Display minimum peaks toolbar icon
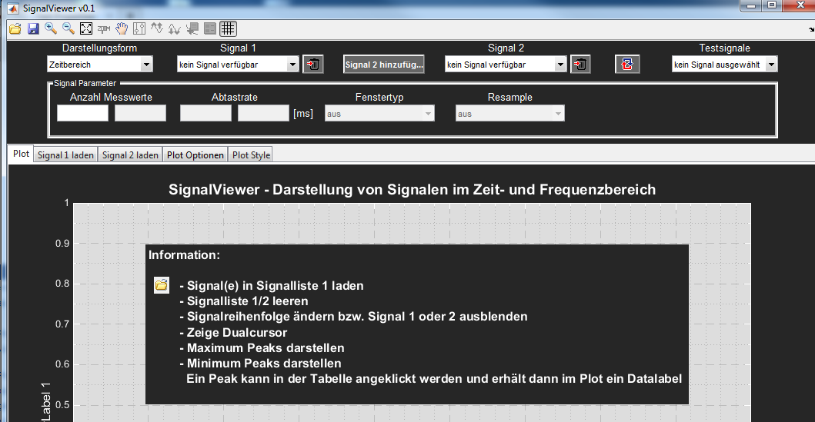Viewport: 815px width, 422px height. (x=174, y=28)
